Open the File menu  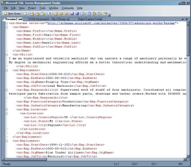6,8
